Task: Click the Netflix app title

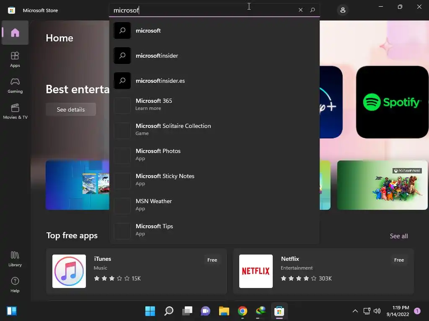Action: pyautogui.click(x=290, y=259)
